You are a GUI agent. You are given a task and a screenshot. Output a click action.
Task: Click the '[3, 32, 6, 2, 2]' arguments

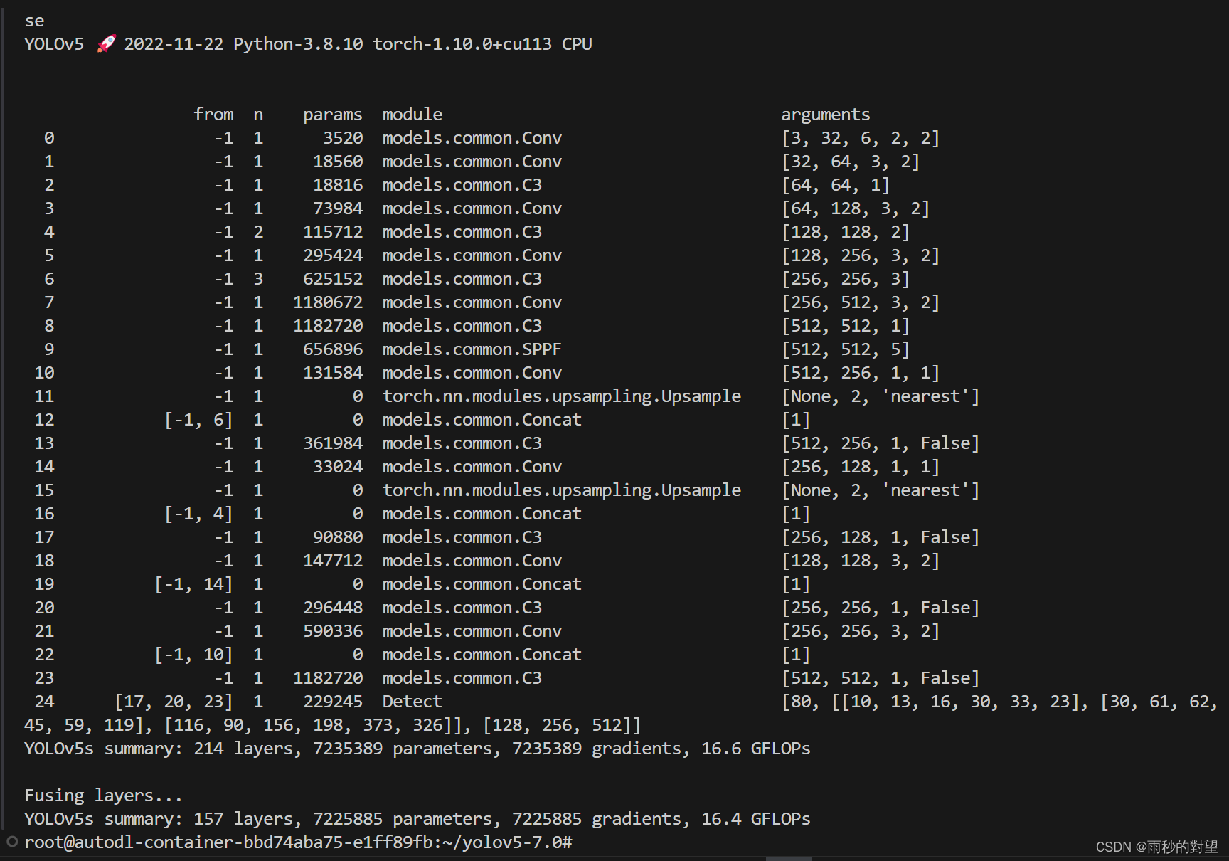tap(860, 138)
